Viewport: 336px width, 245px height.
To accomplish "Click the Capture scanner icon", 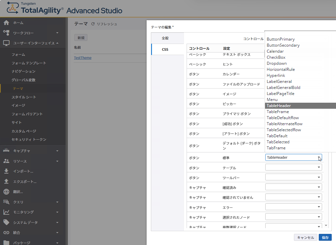I will 6,151.
